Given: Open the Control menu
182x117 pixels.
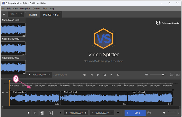Looking at the screenshot, I should click(x=36, y=8).
